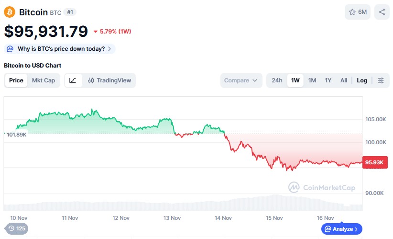Select the Price chart toggle
Screen dimensions: 393x239
pos(16,80)
